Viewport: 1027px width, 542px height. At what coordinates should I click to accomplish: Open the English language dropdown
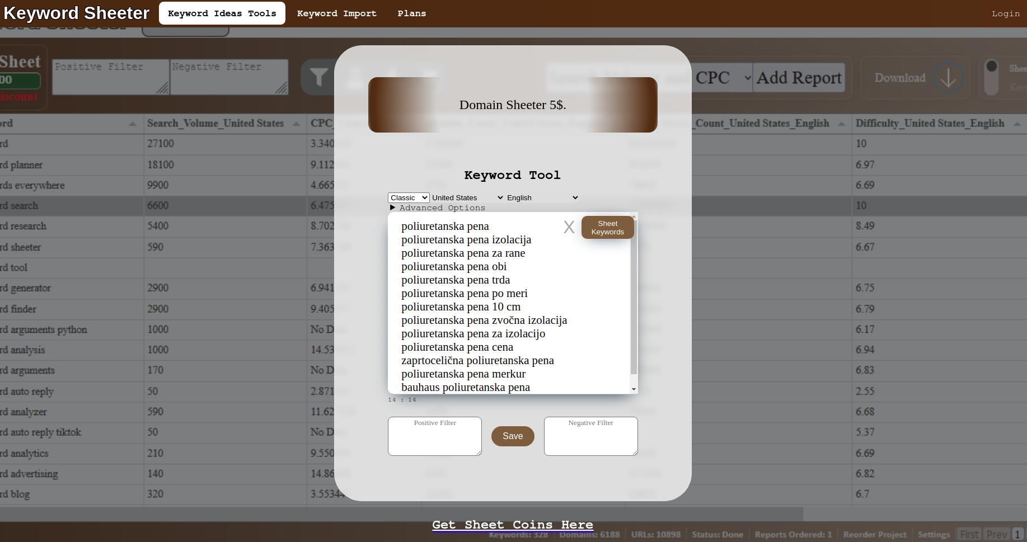[542, 197]
